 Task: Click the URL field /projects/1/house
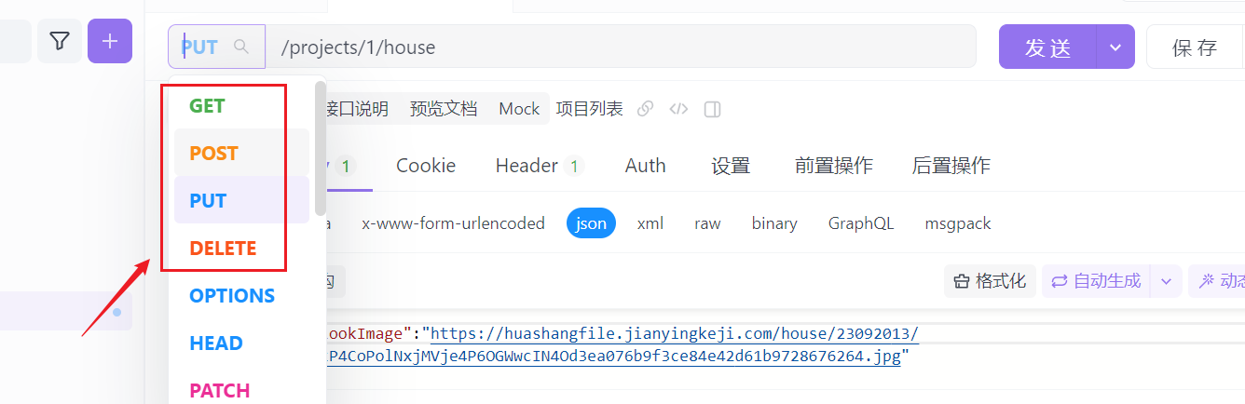coord(621,47)
